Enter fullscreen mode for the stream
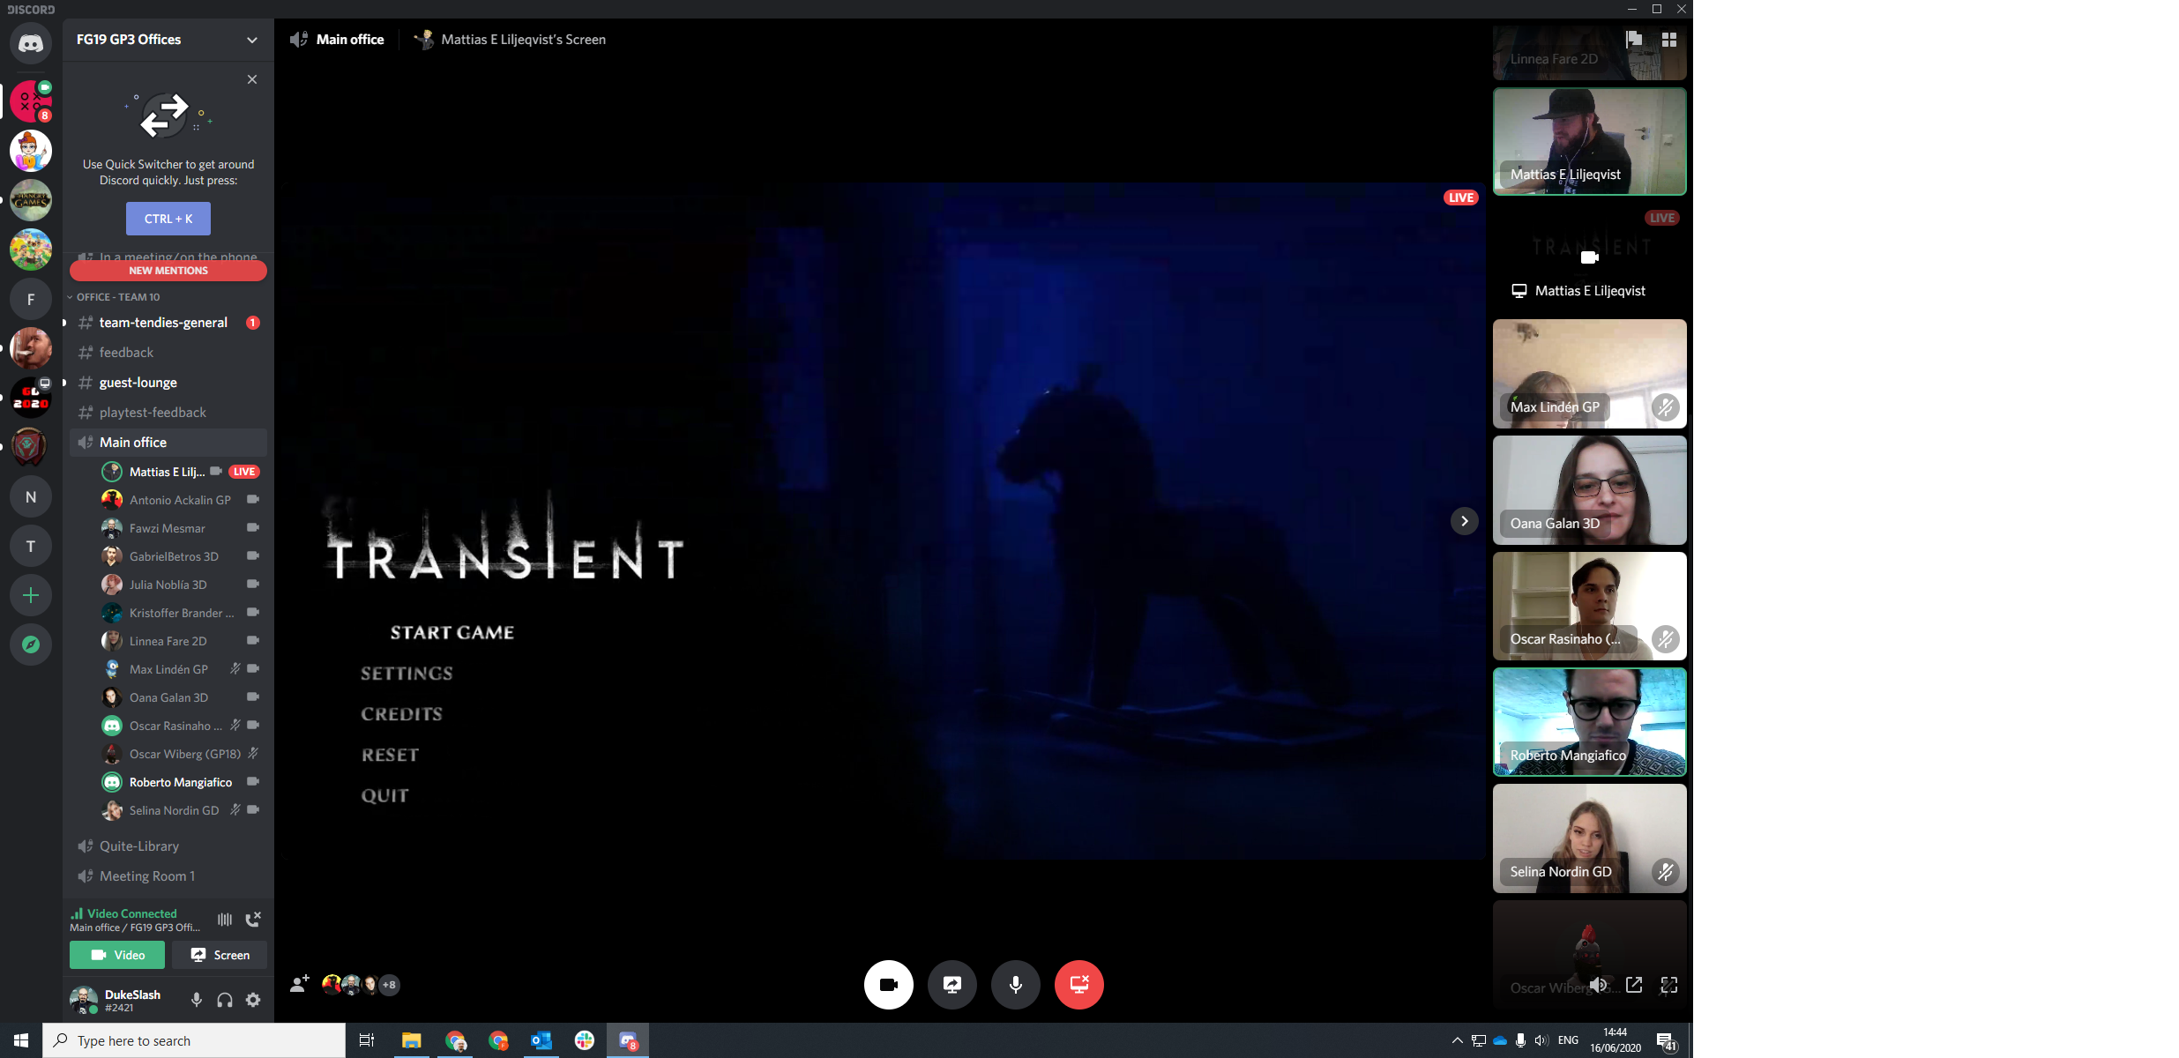This screenshot has width=2179, height=1058. [x=1668, y=985]
